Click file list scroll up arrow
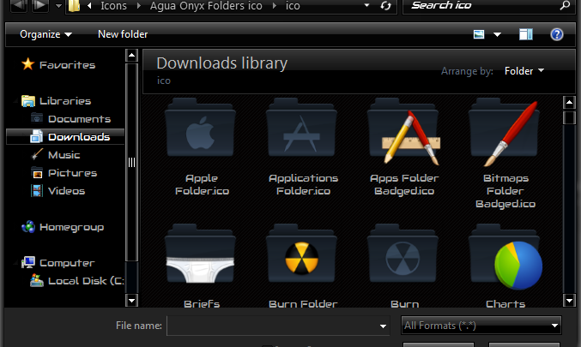The image size is (581, 347). pos(569,102)
